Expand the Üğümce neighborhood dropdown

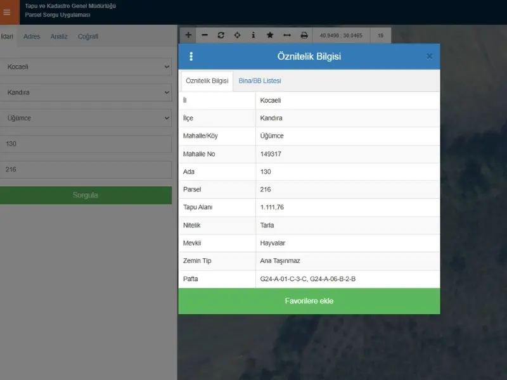(x=86, y=118)
